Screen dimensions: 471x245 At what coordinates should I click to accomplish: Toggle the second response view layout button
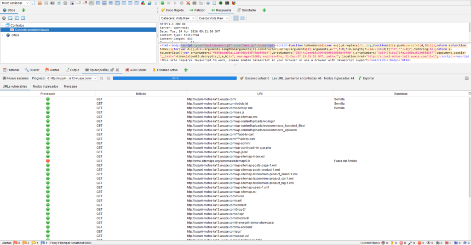click(242, 18)
